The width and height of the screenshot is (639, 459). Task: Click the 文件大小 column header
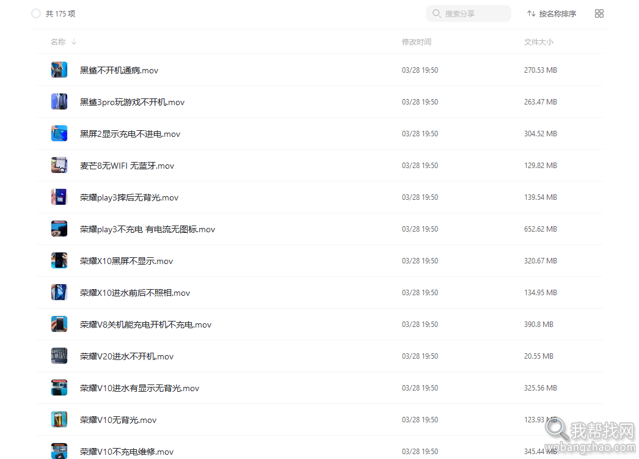coord(538,42)
